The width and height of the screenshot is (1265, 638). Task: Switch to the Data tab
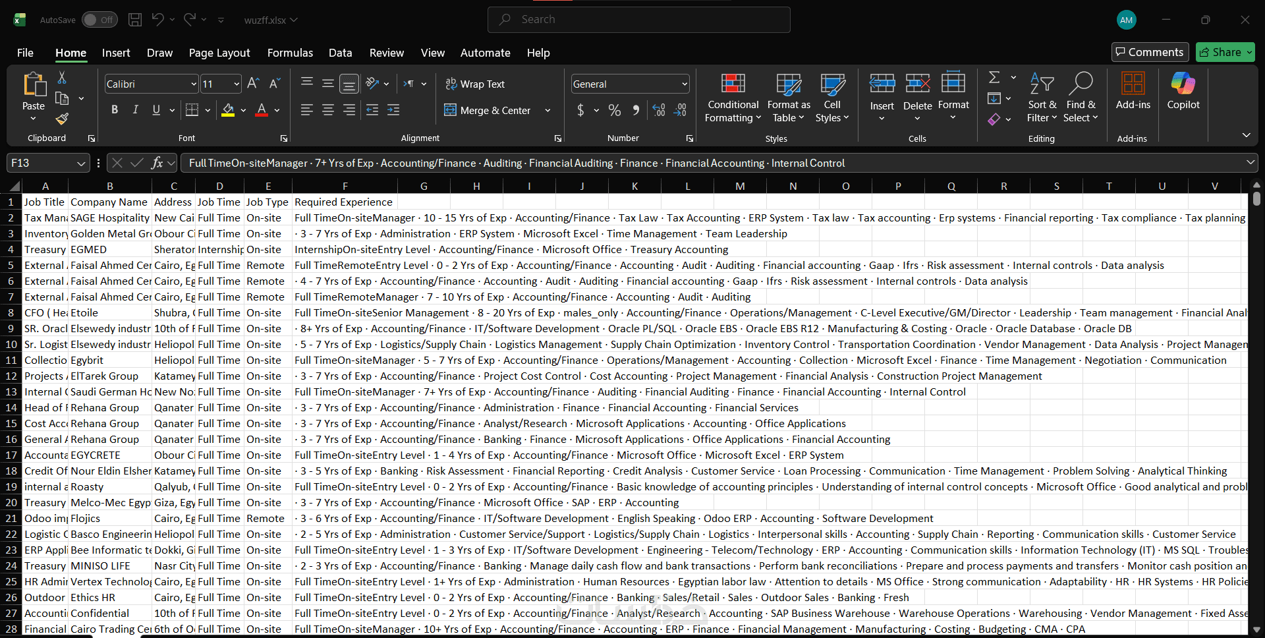coord(340,53)
